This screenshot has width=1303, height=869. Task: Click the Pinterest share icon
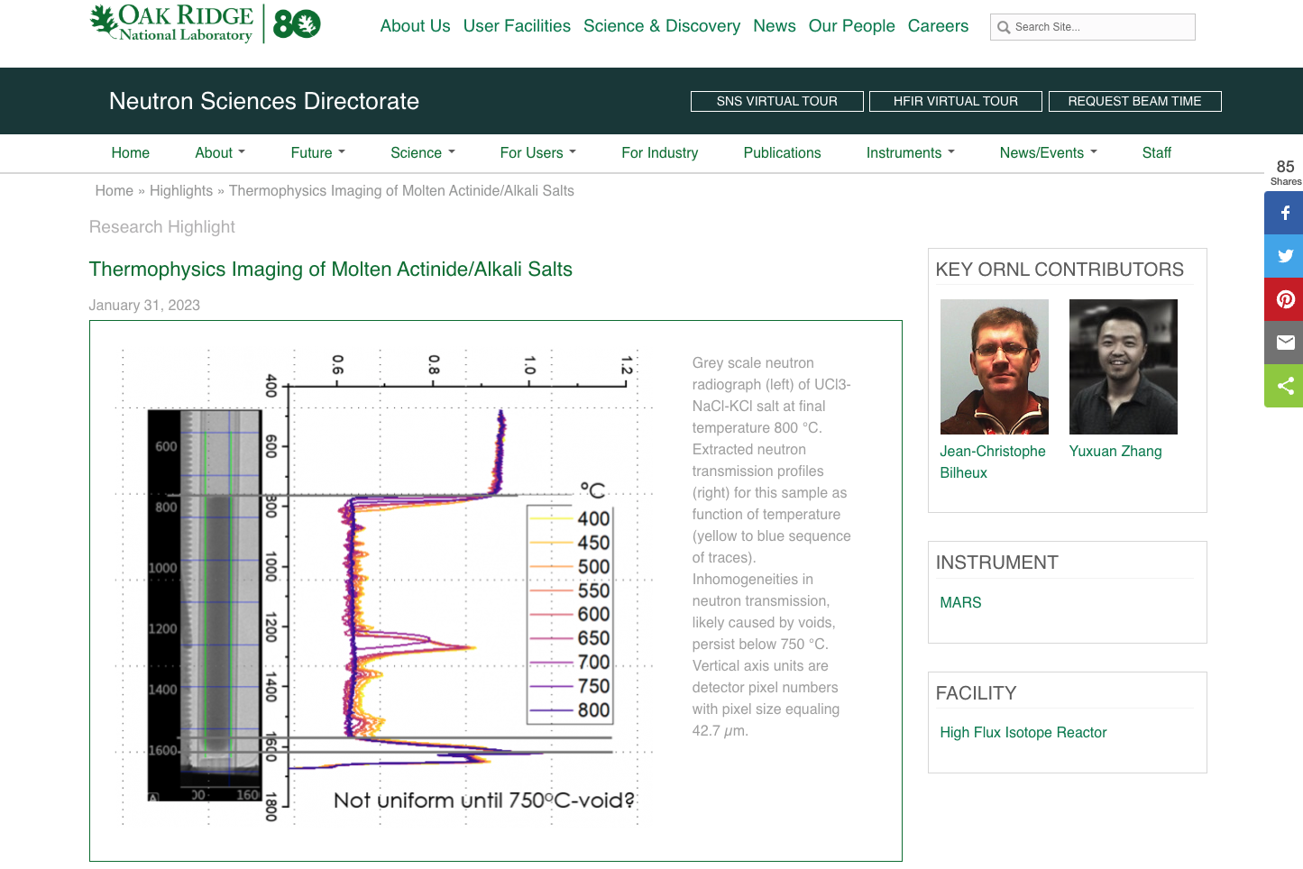coord(1285,299)
